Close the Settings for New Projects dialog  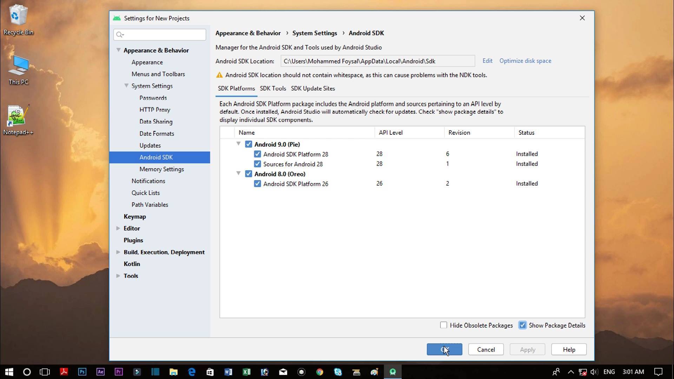coord(582,18)
